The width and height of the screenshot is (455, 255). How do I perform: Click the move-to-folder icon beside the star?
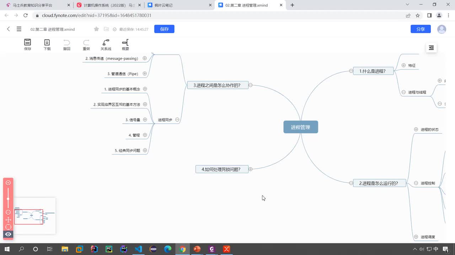(106, 29)
